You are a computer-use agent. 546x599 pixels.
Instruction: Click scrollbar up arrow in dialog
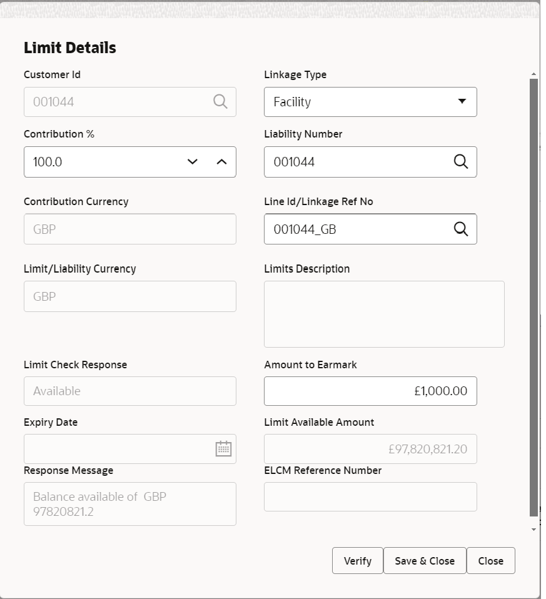tap(533, 74)
